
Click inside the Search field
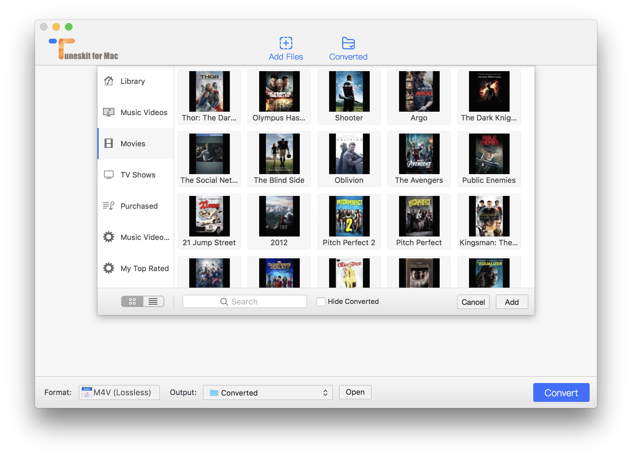[x=244, y=302]
